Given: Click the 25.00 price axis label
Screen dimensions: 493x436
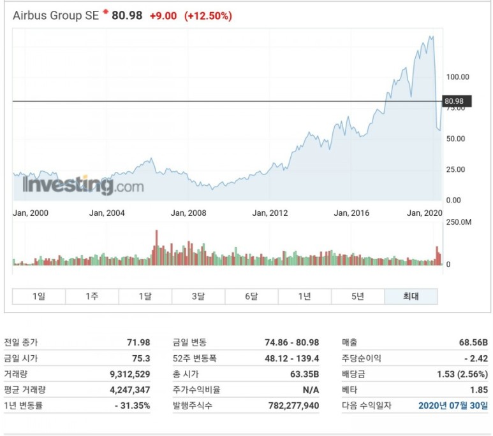Looking at the screenshot, I should [455, 169].
